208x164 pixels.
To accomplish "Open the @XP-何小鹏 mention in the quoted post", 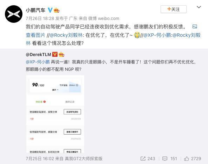I will point(38,62).
